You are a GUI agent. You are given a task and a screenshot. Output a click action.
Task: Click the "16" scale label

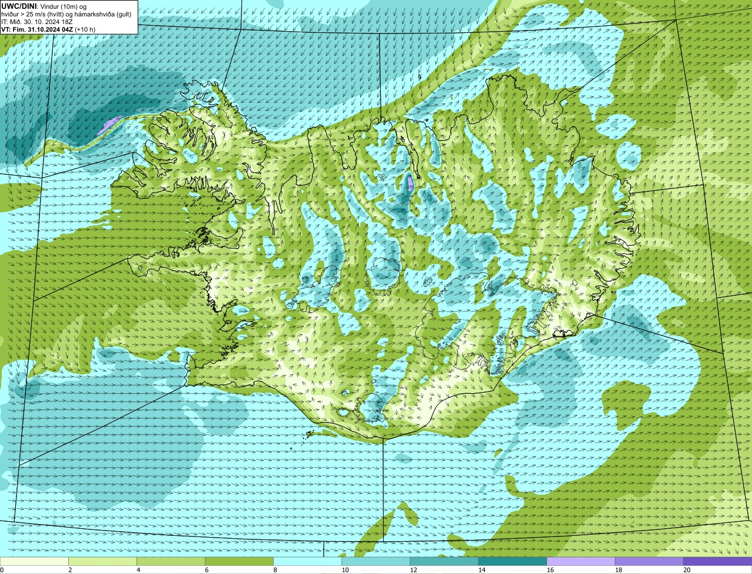[550, 570]
